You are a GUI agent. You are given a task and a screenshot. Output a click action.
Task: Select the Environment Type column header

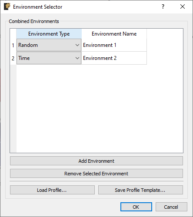pyautogui.click(x=49, y=34)
